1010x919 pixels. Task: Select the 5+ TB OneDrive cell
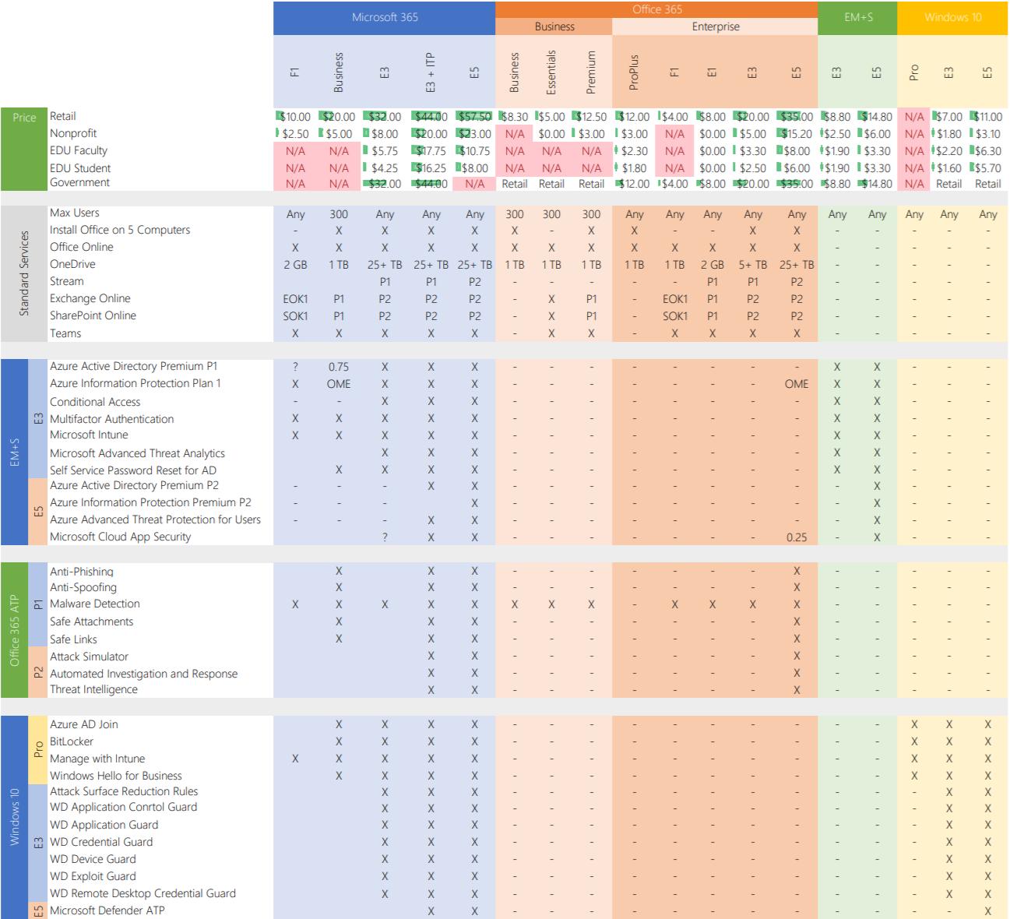(752, 265)
